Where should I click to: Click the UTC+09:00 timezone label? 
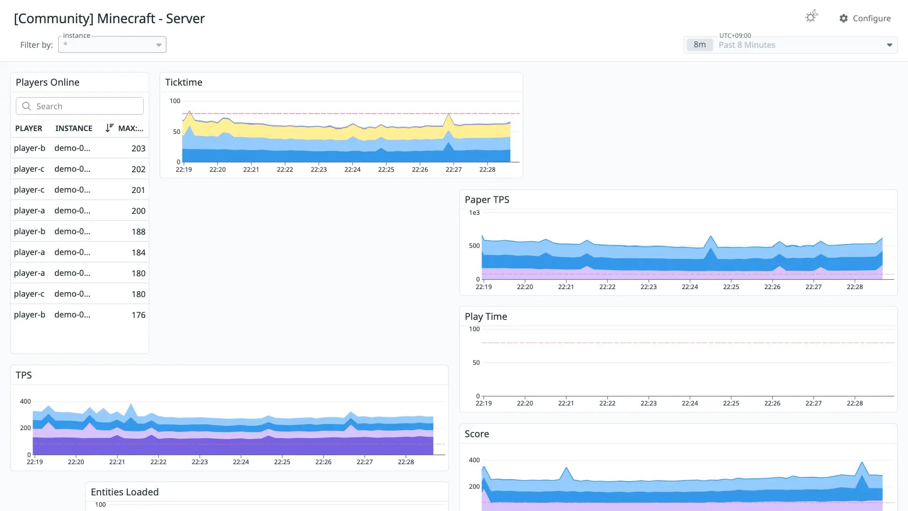(735, 35)
